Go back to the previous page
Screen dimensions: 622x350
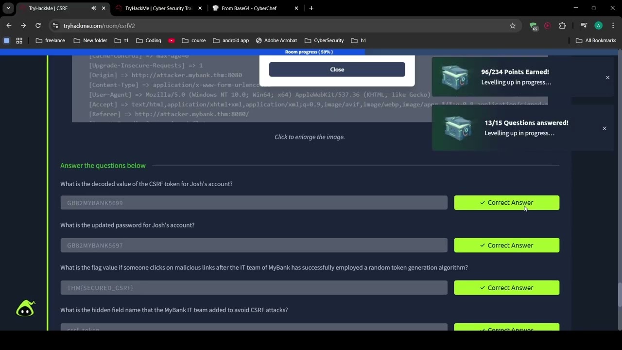9,26
